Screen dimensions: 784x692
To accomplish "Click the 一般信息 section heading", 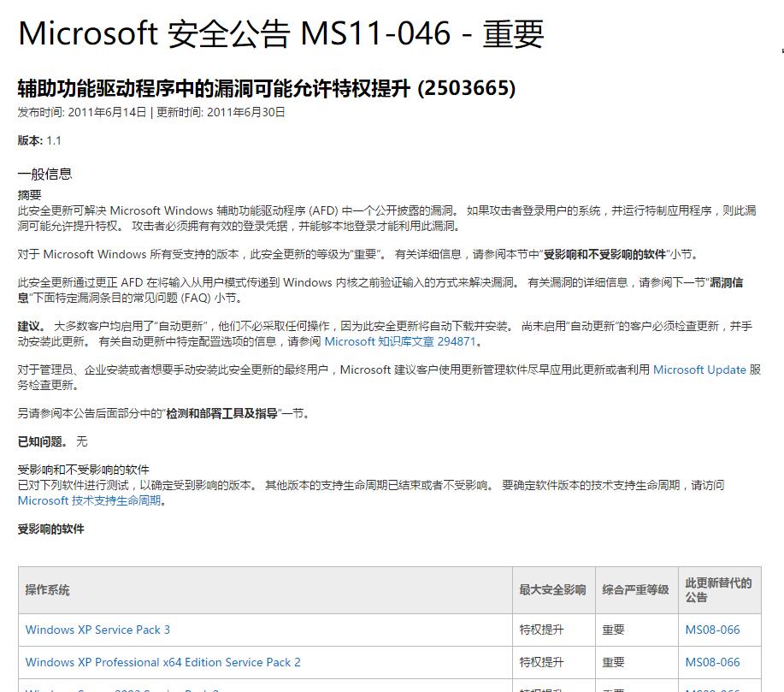I will [x=45, y=174].
